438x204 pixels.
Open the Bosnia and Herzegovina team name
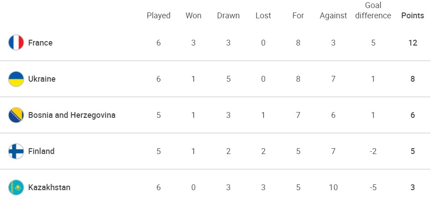point(72,115)
